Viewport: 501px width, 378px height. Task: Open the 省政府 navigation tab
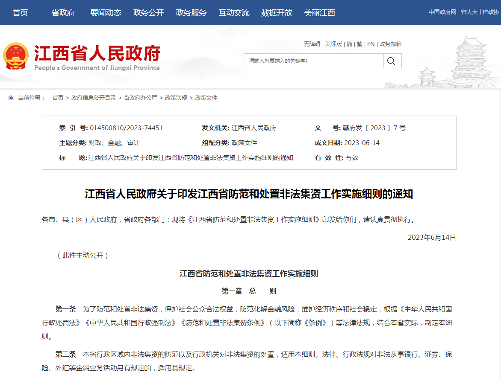point(63,13)
